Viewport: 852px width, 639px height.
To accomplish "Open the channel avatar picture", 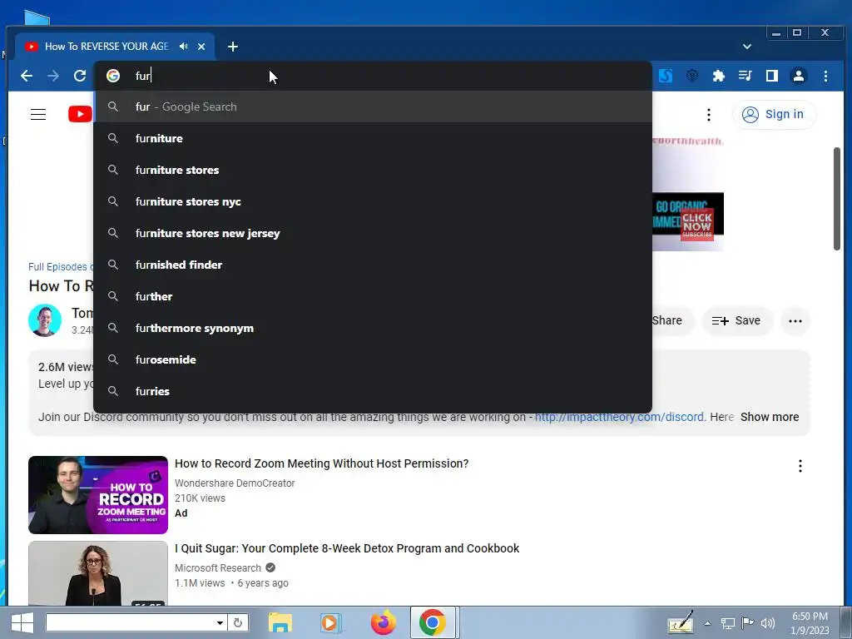I will tap(45, 320).
